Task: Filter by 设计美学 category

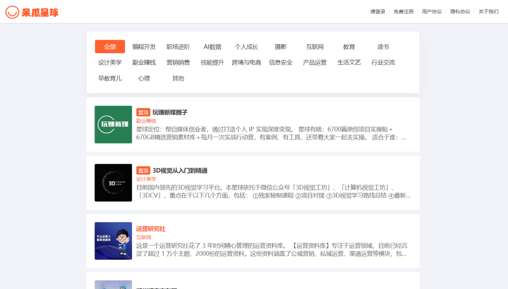Action: click(110, 62)
